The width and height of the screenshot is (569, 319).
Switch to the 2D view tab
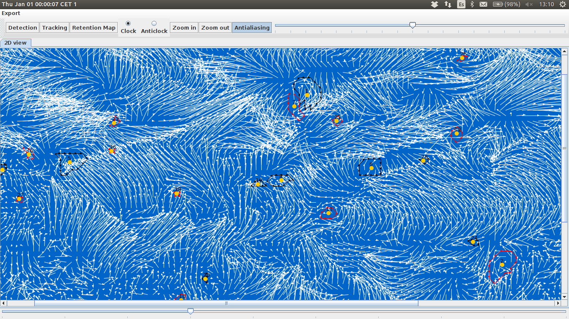coord(15,43)
